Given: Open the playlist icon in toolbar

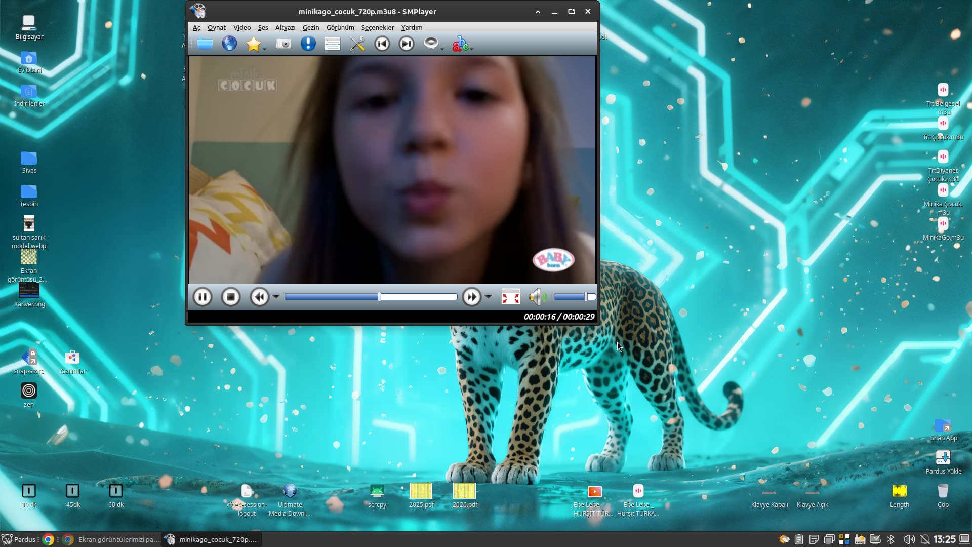Looking at the screenshot, I should pos(332,44).
